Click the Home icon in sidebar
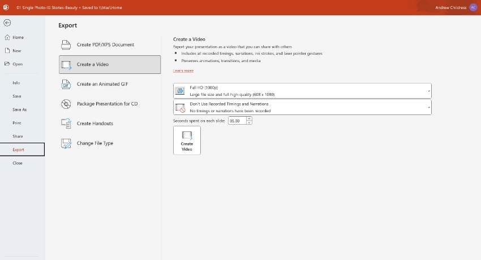Viewport: 481px width, 260px height. point(7,38)
